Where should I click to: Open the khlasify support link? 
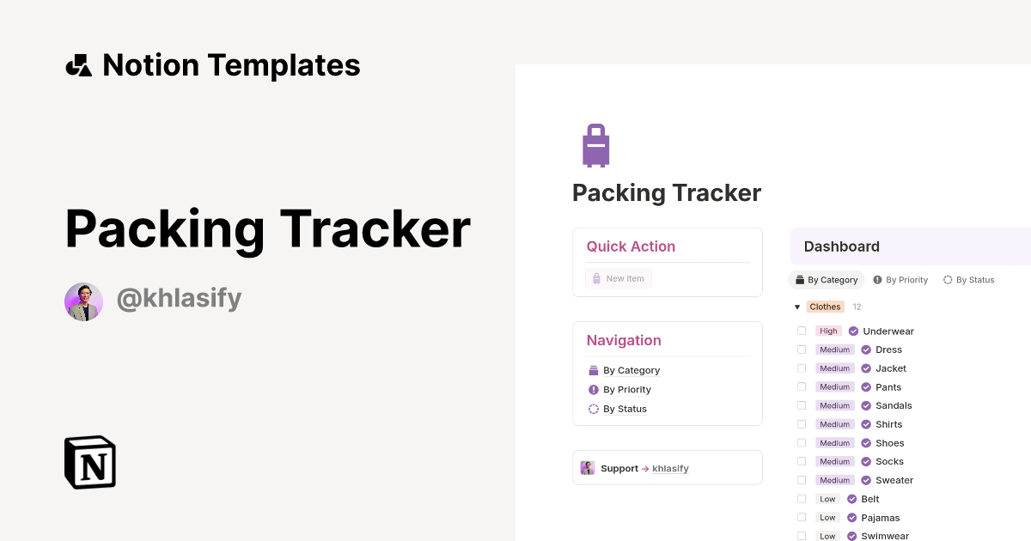(670, 469)
